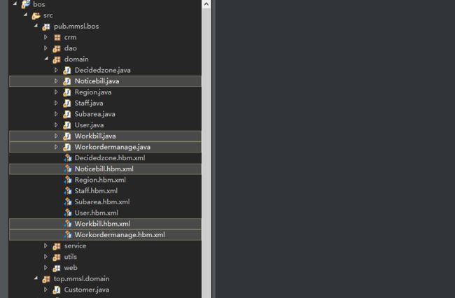Expand Decidedzone.java members
455x298 pixels.
(56, 70)
